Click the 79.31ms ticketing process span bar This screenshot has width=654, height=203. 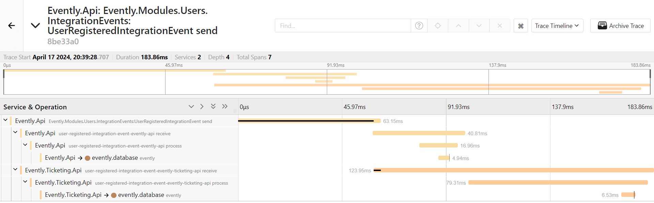point(558,183)
